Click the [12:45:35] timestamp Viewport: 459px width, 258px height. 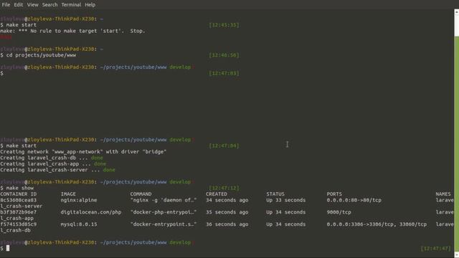point(224,25)
